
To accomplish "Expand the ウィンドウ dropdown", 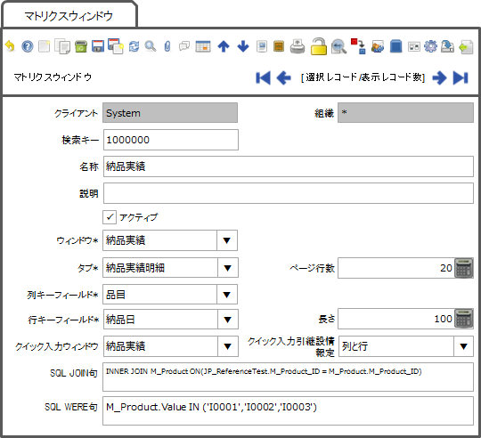I will [227, 240].
